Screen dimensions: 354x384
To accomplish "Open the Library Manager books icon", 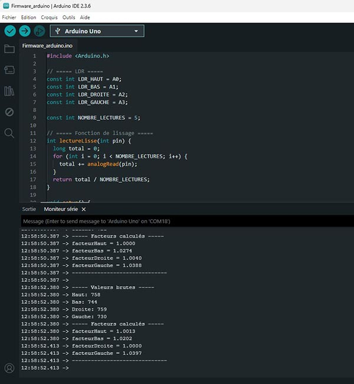I will 9,91.
